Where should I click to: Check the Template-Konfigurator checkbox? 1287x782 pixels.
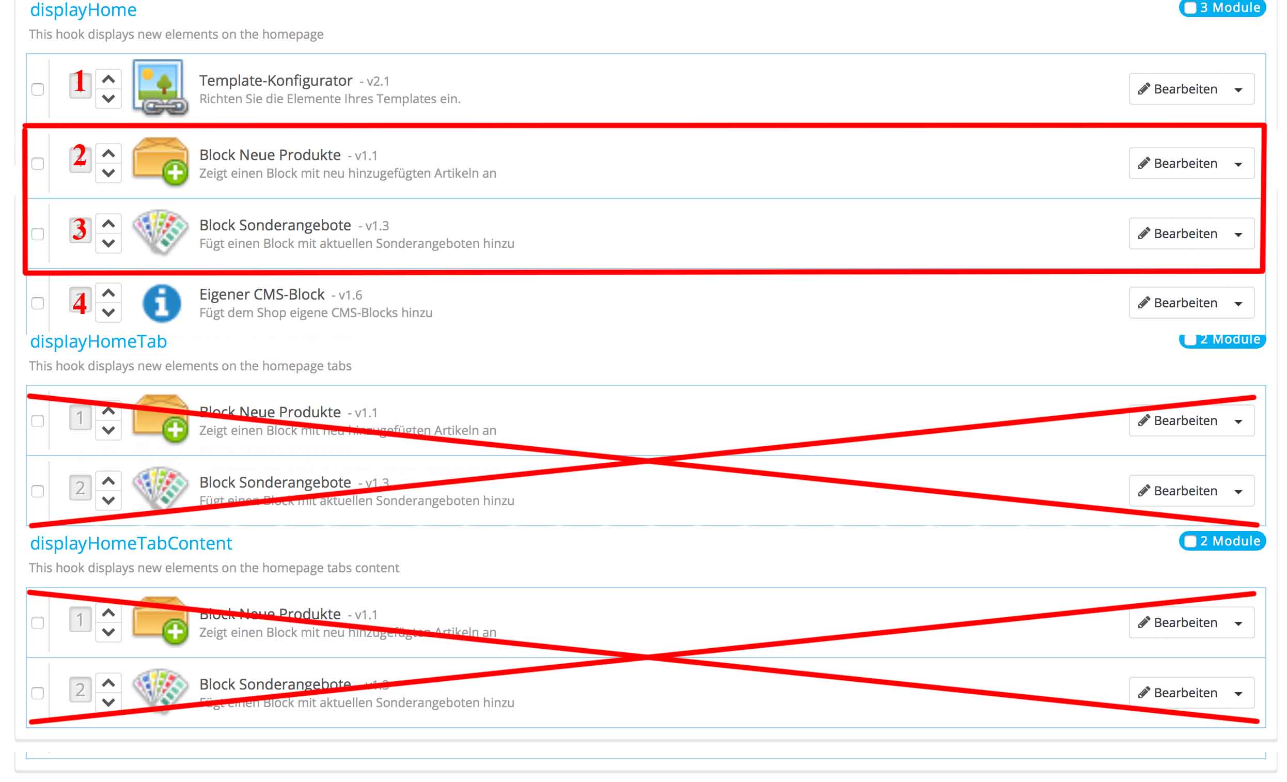(x=38, y=89)
